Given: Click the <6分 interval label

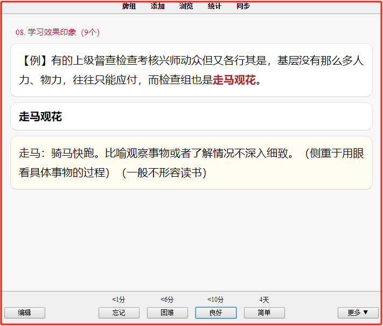Looking at the screenshot, I should point(167,300).
